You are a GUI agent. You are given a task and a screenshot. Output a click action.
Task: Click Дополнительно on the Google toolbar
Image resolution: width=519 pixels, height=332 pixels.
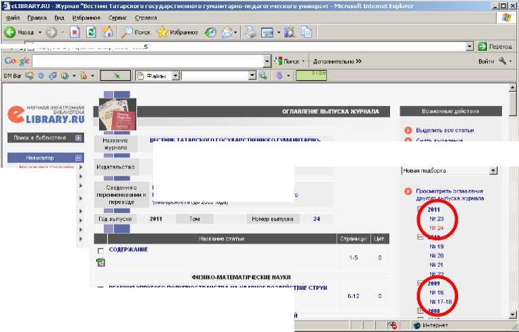click(x=337, y=61)
